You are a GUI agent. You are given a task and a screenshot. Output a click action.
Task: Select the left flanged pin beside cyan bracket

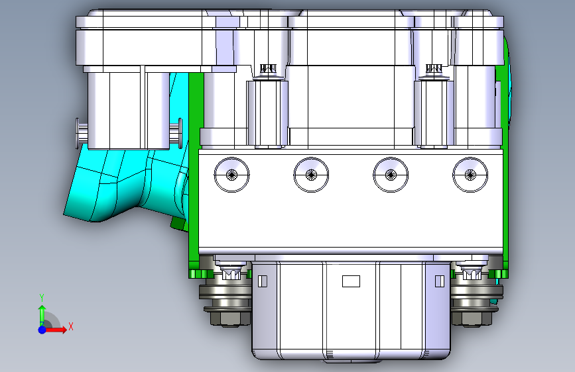click(82, 133)
